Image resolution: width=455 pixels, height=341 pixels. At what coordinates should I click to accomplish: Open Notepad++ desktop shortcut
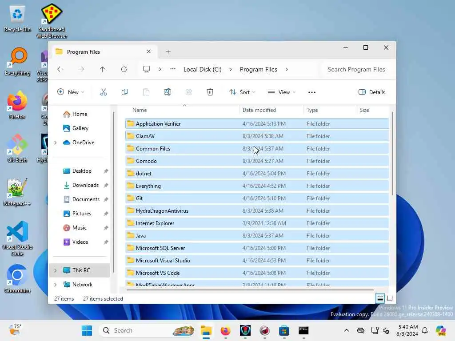coord(17,192)
